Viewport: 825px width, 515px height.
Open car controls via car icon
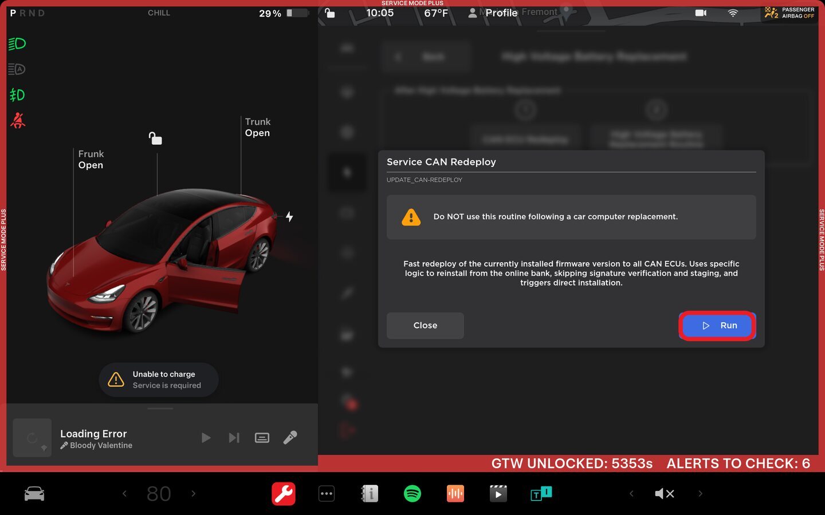coord(34,493)
